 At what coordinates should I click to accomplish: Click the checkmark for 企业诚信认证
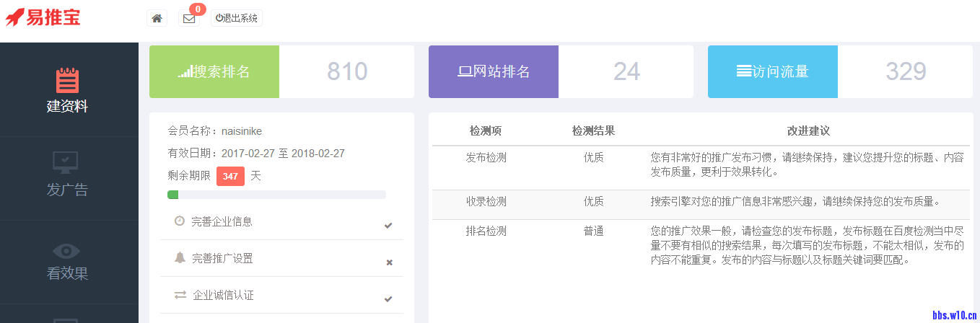388,299
